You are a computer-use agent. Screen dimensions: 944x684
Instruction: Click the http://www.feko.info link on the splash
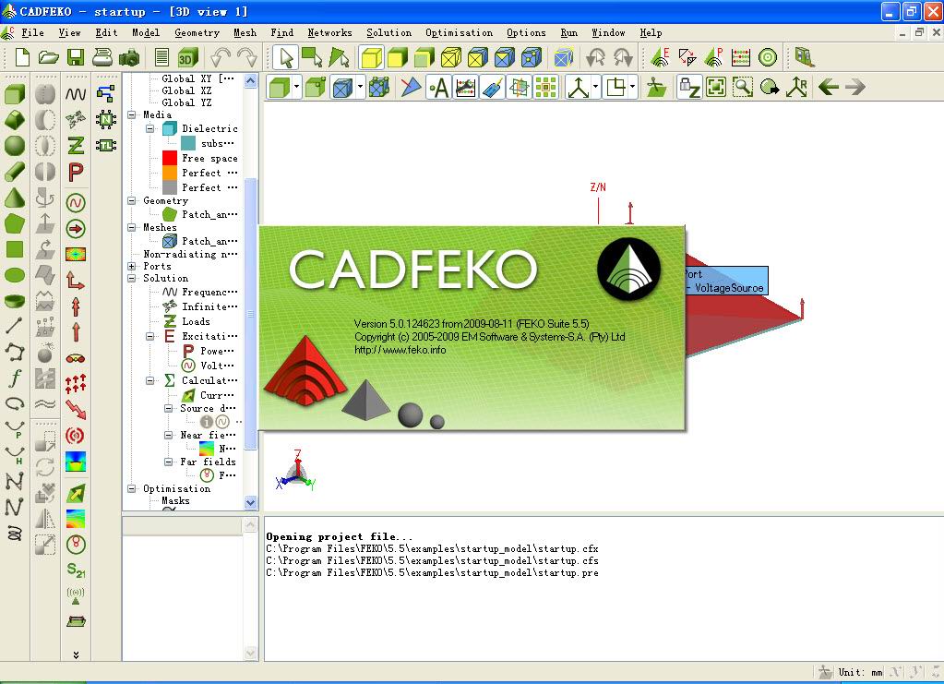tap(400, 350)
